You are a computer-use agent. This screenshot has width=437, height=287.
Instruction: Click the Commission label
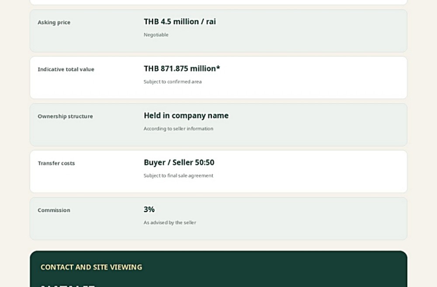click(54, 210)
